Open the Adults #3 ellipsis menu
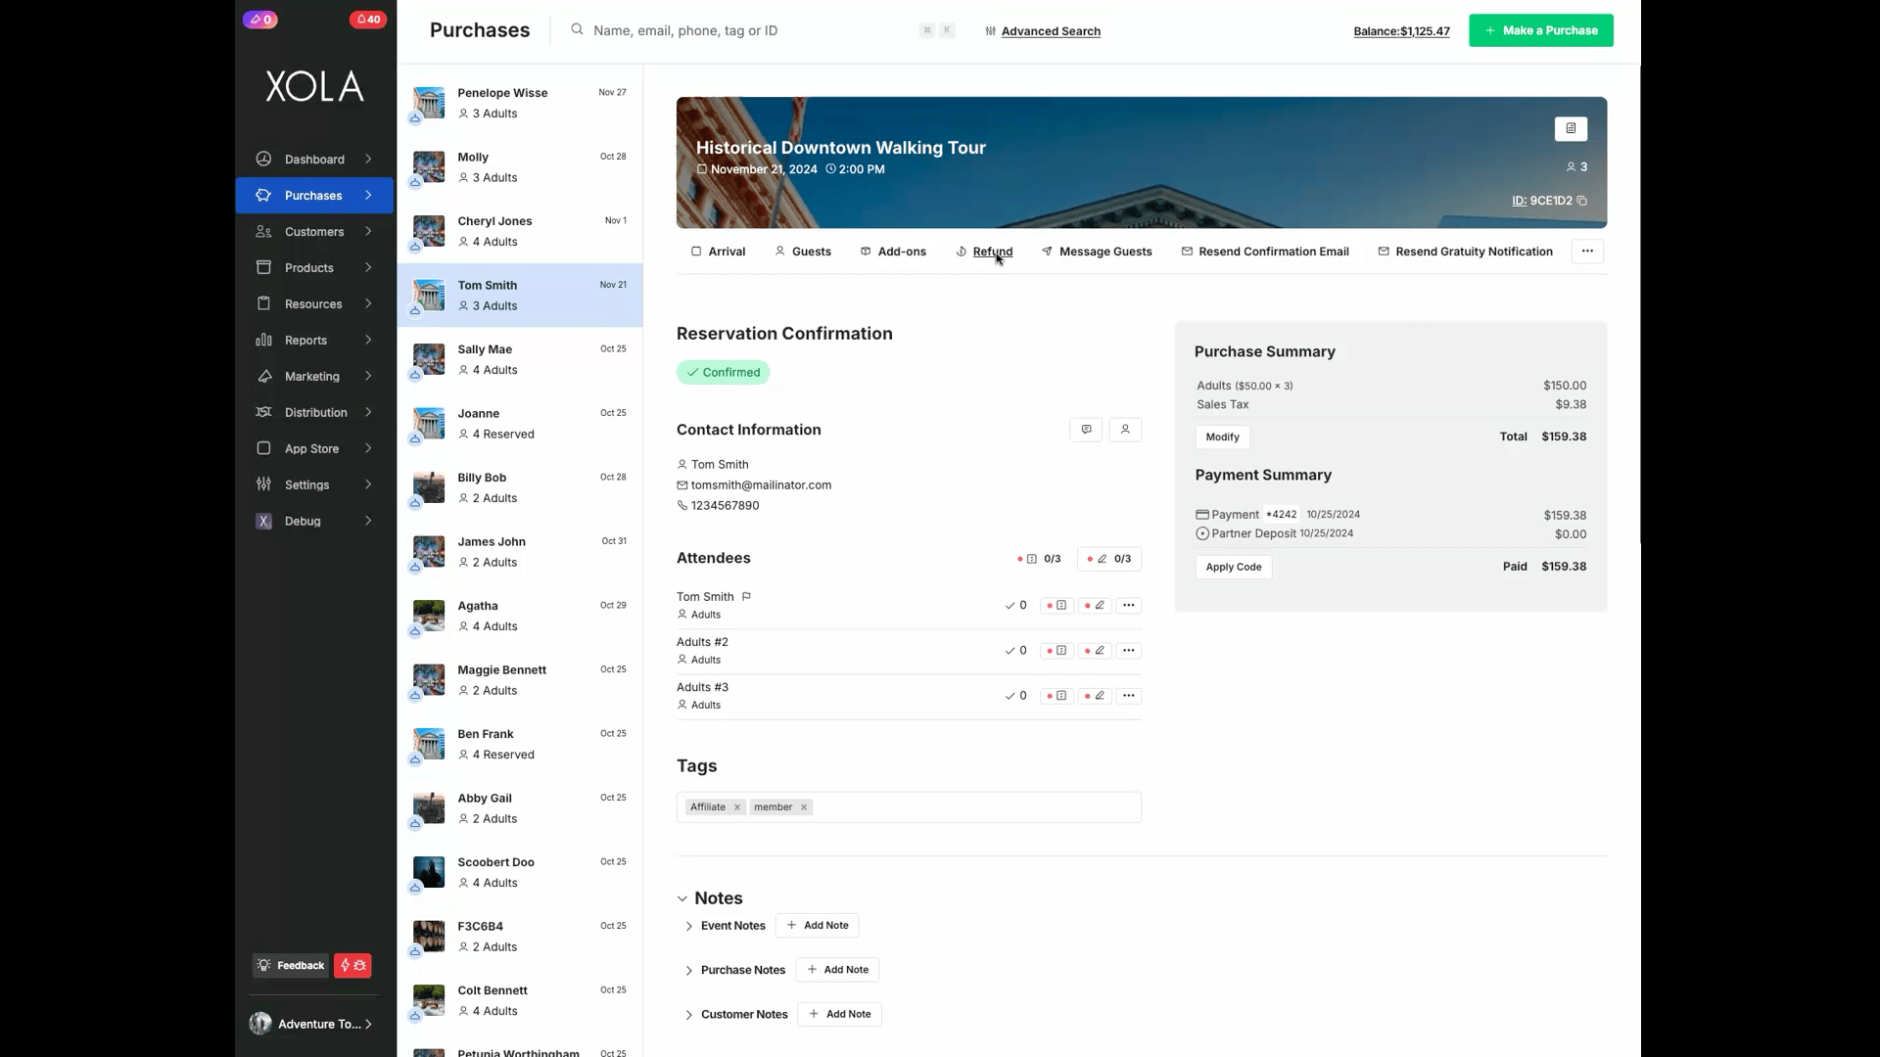The width and height of the screenshot is (1880, 1057). [x=1129, y=695]
